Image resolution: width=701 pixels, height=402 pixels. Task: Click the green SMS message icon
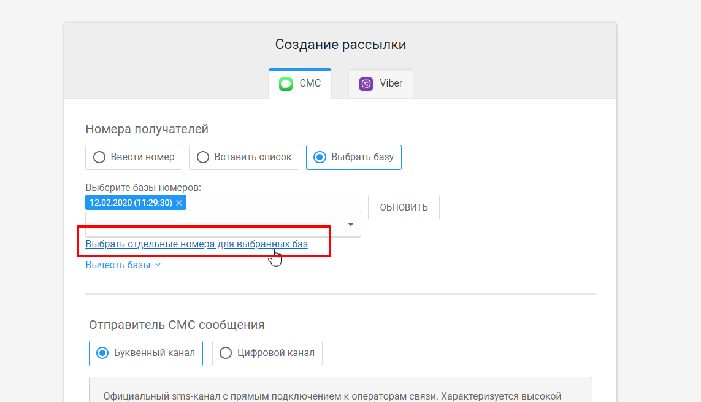(x=286, y=84)
